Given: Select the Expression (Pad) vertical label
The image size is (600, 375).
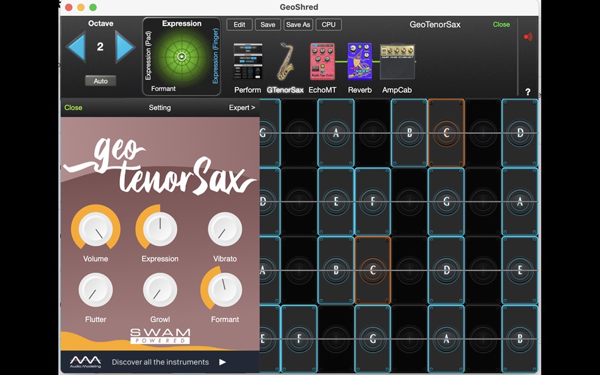Looking at the screenshot, I should point(148,56).
